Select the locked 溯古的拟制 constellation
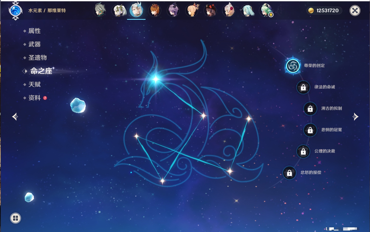370x232 pixels. tap(310, 109)
